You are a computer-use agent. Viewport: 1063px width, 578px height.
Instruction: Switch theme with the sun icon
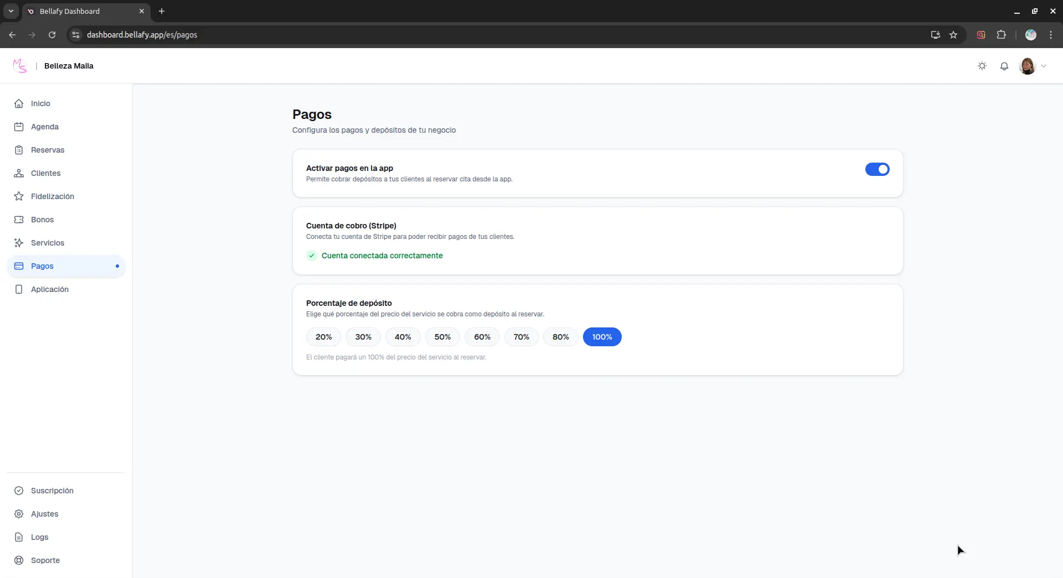coord(982,66)
